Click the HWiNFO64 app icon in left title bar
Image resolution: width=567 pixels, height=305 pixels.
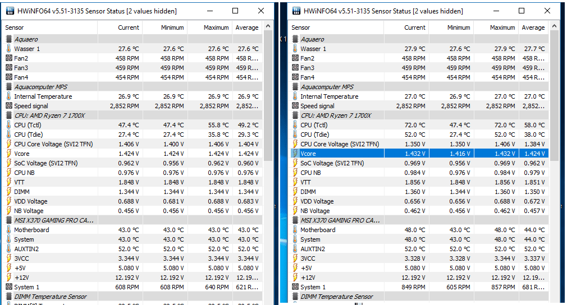point(10,11)
